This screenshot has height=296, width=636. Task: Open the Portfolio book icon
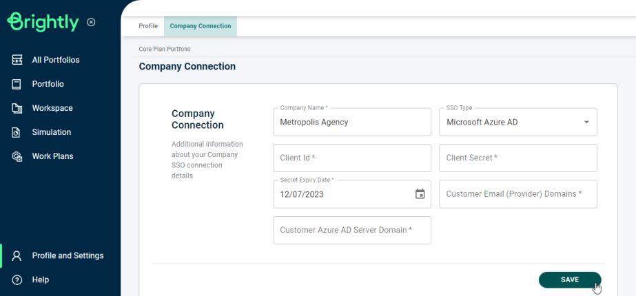[x=17, y=84]
